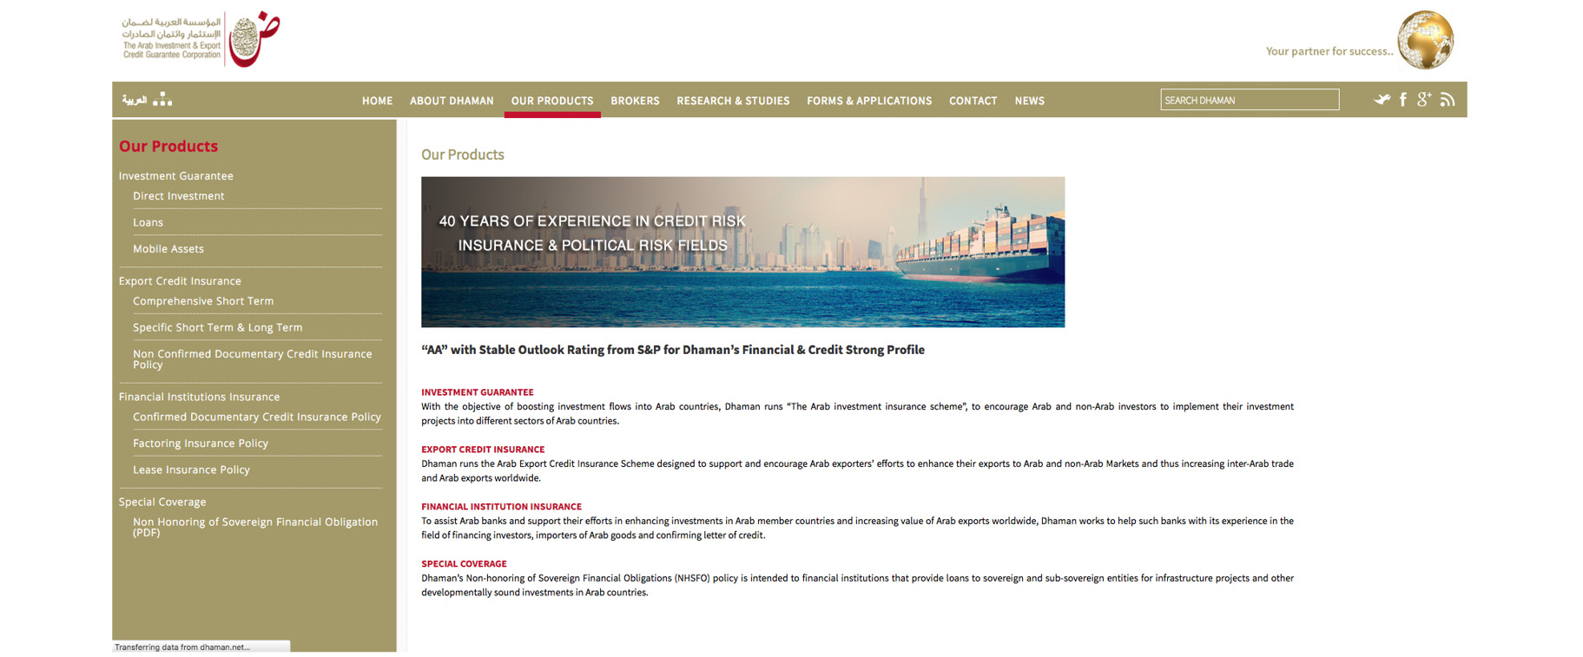Open the Brokers menu item

[x=635, y=101]
